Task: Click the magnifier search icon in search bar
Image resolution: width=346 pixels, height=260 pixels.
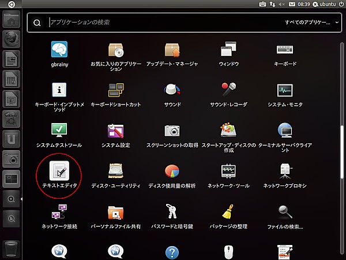Action: click(37, 23)
